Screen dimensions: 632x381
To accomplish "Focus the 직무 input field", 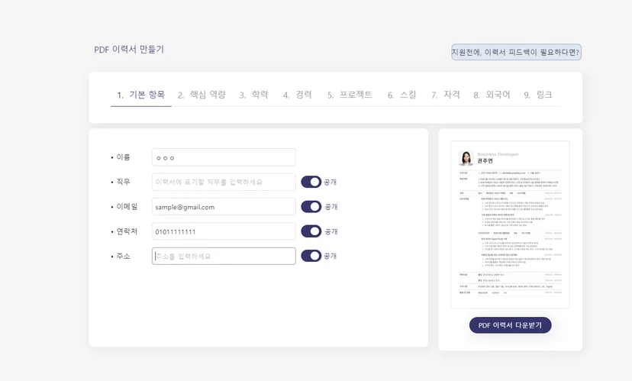I will (x=224, y=182).
